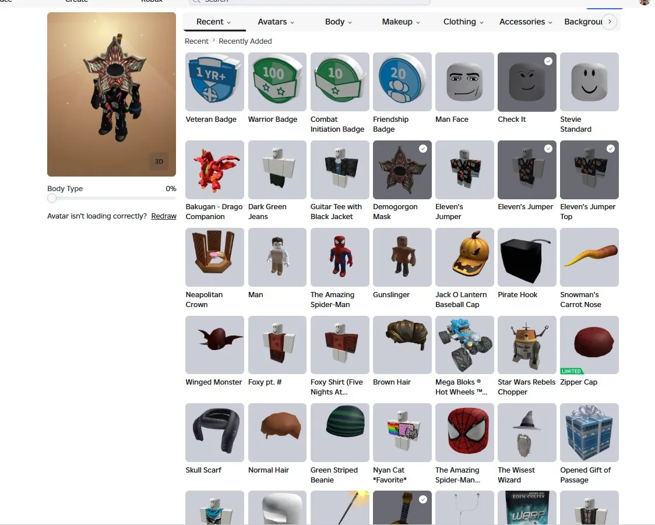Select The Wisest Wizard item

[527, 433]
